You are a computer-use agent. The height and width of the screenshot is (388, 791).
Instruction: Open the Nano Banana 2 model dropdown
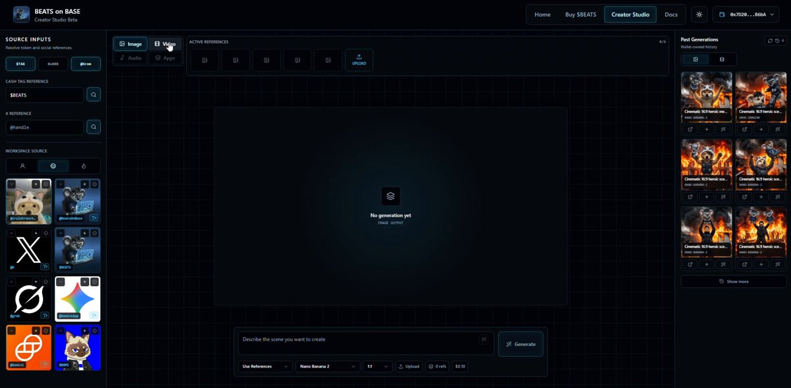click(x=328, y=366)
